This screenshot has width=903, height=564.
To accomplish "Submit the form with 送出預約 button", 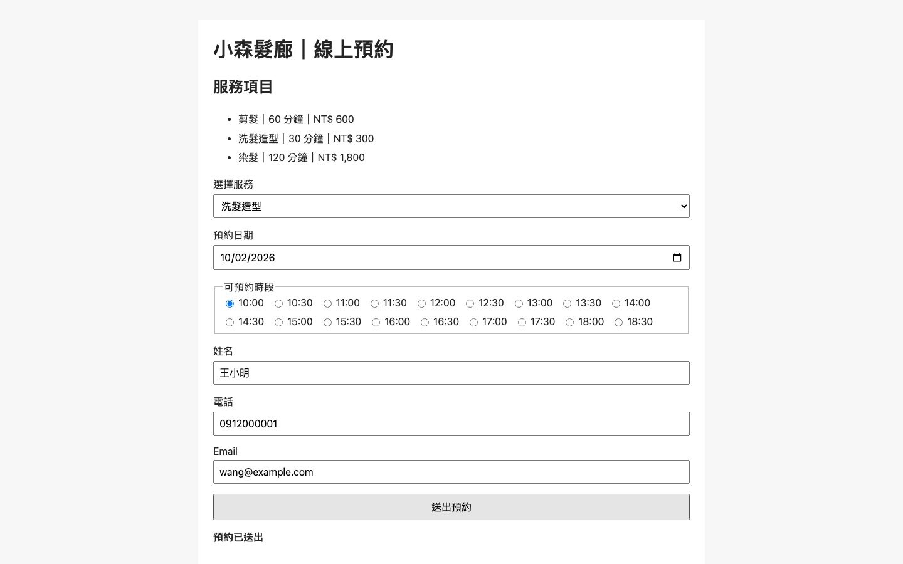I will [451, 507].
